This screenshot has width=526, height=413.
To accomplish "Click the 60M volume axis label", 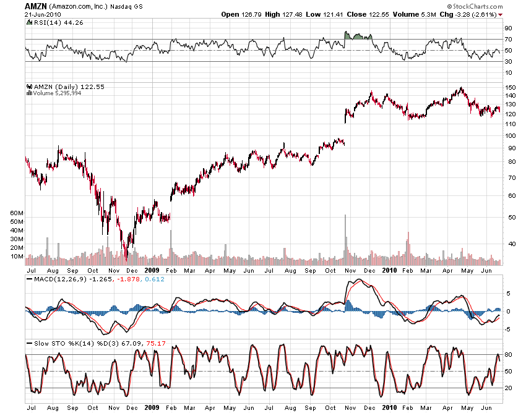I will 17,213.
